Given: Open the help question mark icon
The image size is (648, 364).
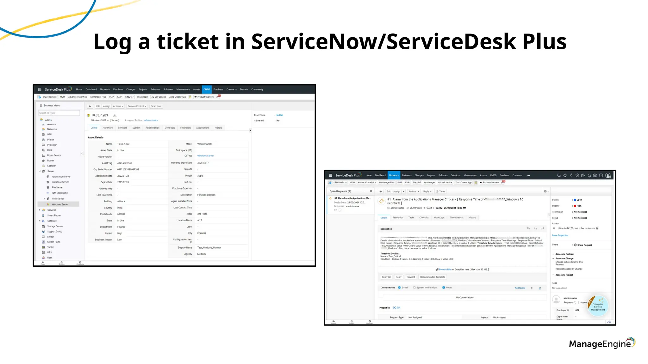Looking at the screenshot, I should [601, 175].
